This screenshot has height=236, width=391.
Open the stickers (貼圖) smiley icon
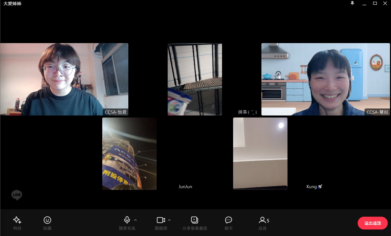(47, 220)
